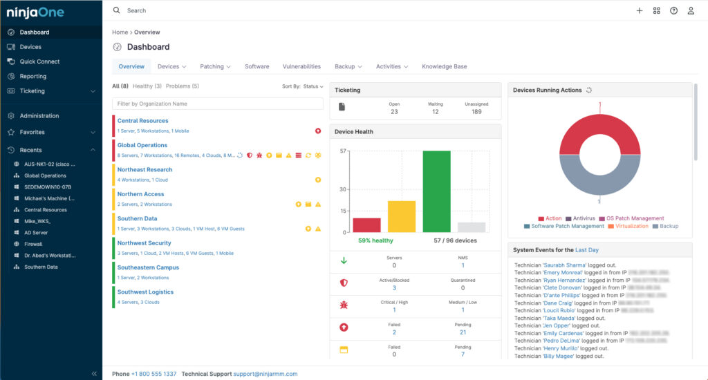This screenshot has width=708, height=380.
Task: Switch to the Knowledge Base tab
Action: coord(445,66)
